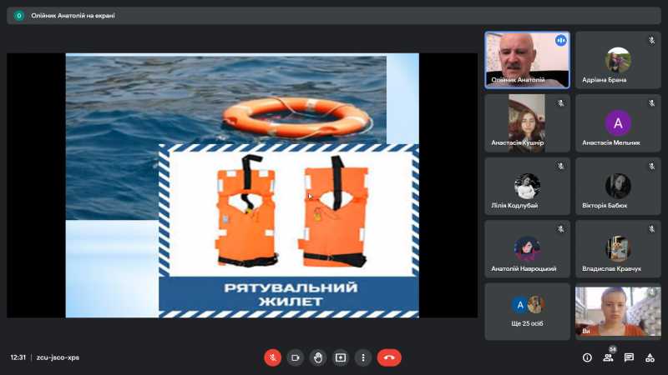668x375 pixels.
Task: Click the purple 'A' avatar of Анастасія Мельник
Action: tap(618, 122)
